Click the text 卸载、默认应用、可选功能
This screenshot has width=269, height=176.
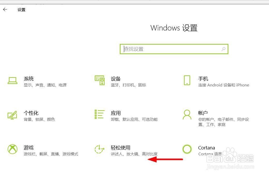[134, 119]
